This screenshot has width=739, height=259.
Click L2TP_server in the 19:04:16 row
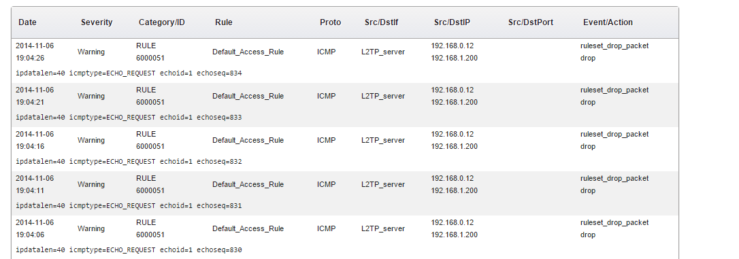tap(383, 140)
